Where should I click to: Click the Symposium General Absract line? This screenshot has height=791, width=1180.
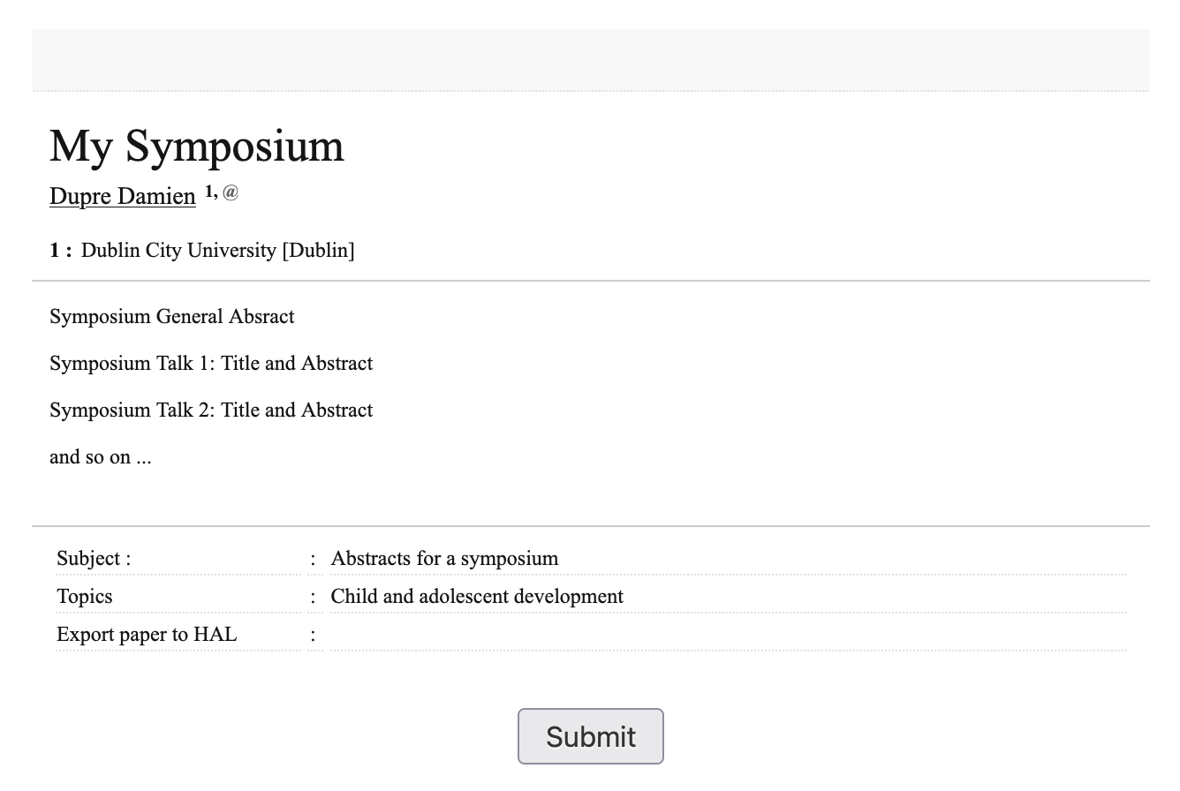tap(172, 316)
